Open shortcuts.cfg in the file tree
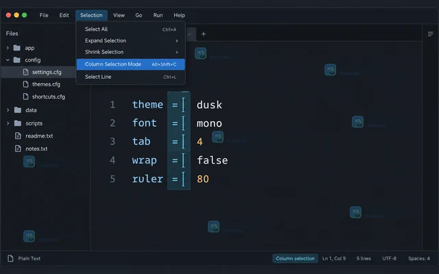This screenshot has height=274, width=439. [49, 97]
